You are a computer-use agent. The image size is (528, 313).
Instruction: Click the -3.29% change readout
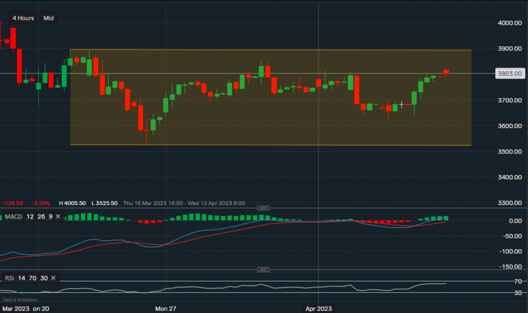[40, 203]
